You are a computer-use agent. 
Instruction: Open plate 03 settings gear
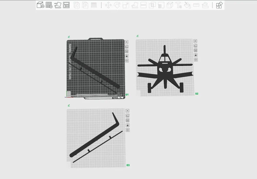point(127,130)
